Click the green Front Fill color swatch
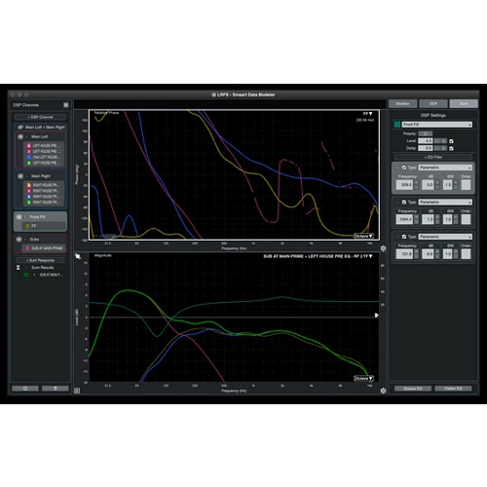487x487 pixels. point(397,125)
